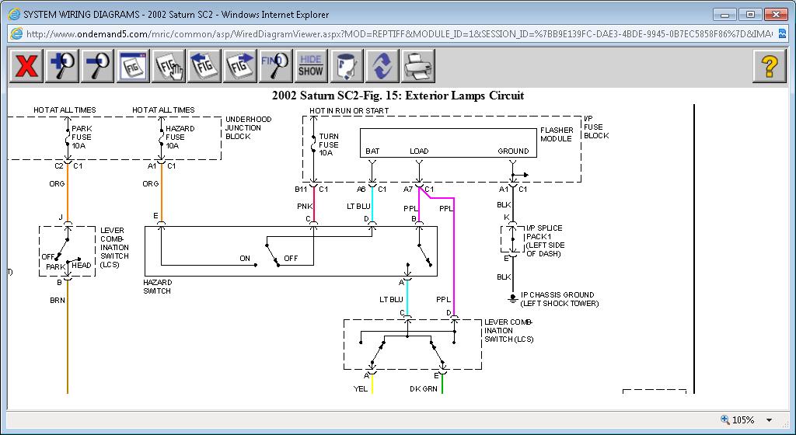796x435 pixels.
Task: Click the red X close viewer icon
Action: (26, 65)
